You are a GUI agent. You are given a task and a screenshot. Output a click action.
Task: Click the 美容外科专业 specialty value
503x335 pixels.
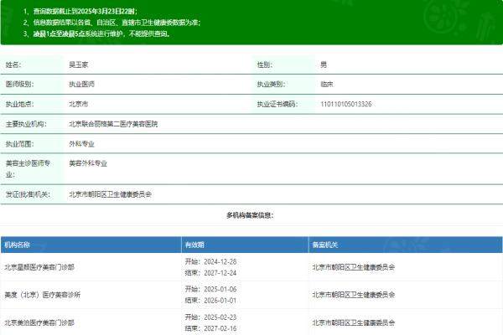click(x=88, y=163)
